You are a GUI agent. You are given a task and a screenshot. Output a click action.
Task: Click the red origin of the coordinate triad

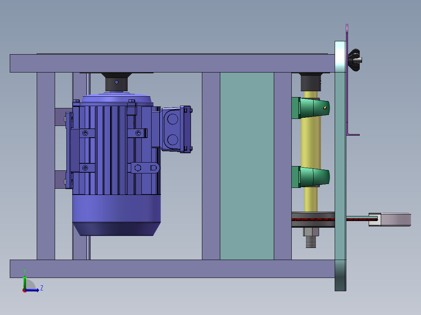[25, 290]
